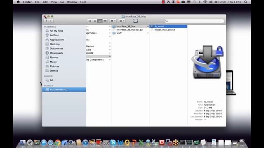Open the Go menu
Viewport: 264px width, 148px height.
point(62,2)
